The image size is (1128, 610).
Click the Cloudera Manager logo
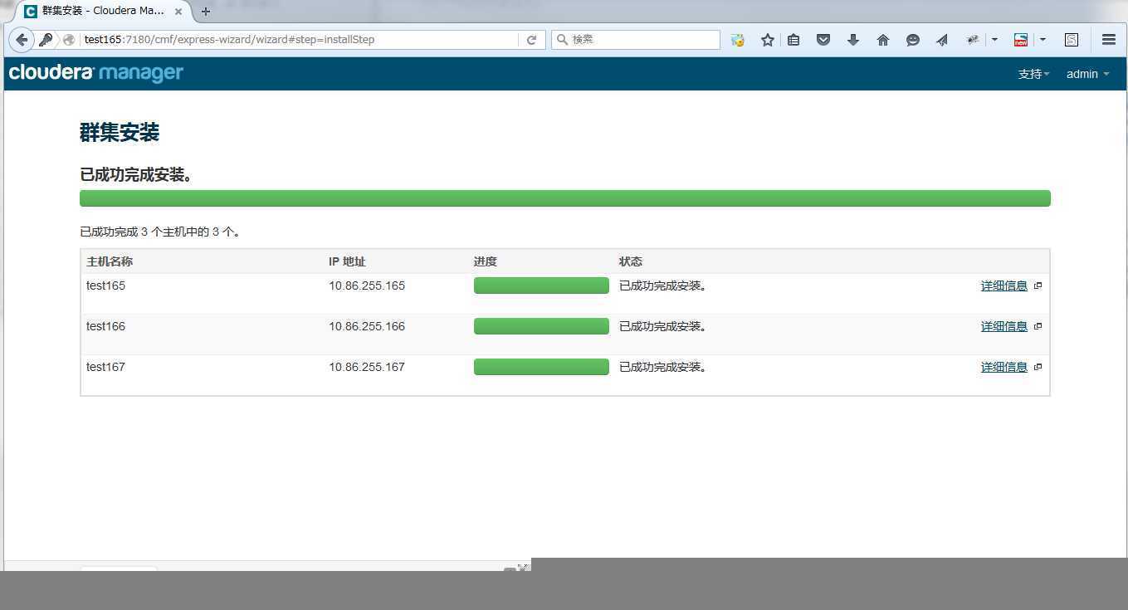96,73
